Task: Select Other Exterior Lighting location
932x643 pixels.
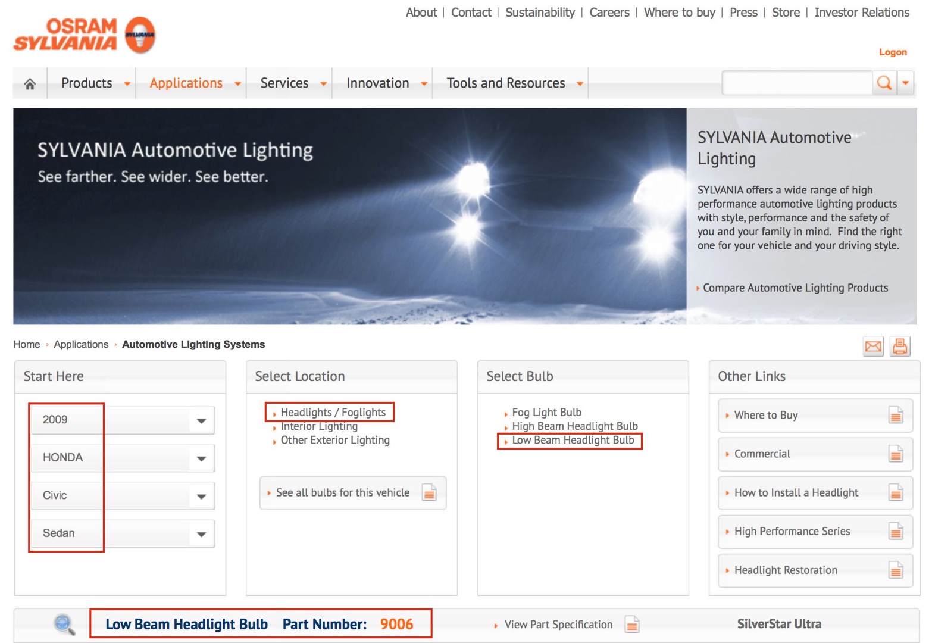Action: (335, 440)
